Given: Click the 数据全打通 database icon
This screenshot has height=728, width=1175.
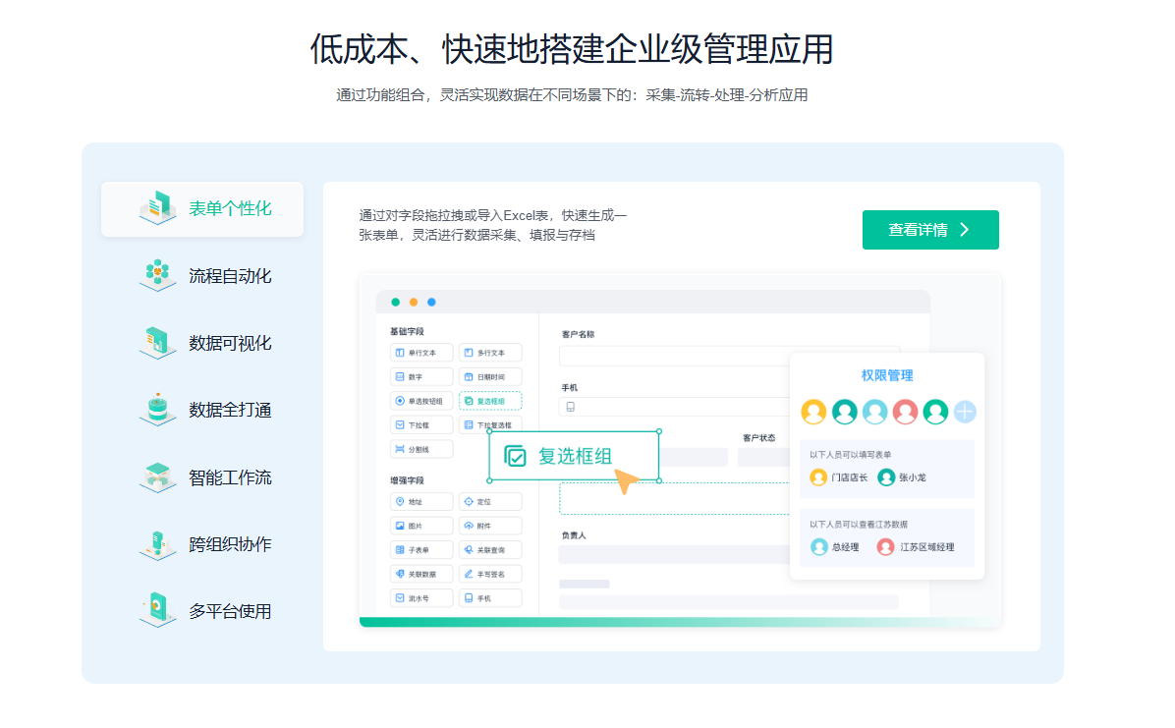Looking at the screenshot, I should pos(157,410).
